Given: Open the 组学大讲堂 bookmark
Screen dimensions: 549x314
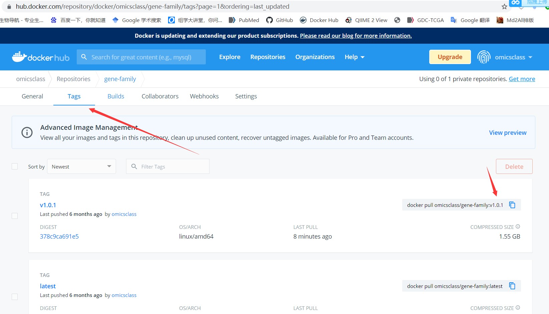Looking at the screenshot, I should coord(195,20).
